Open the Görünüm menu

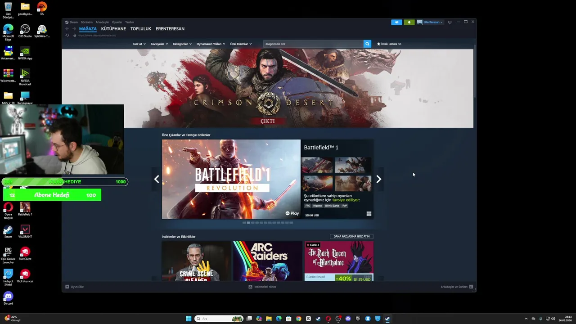pos(86,22)
